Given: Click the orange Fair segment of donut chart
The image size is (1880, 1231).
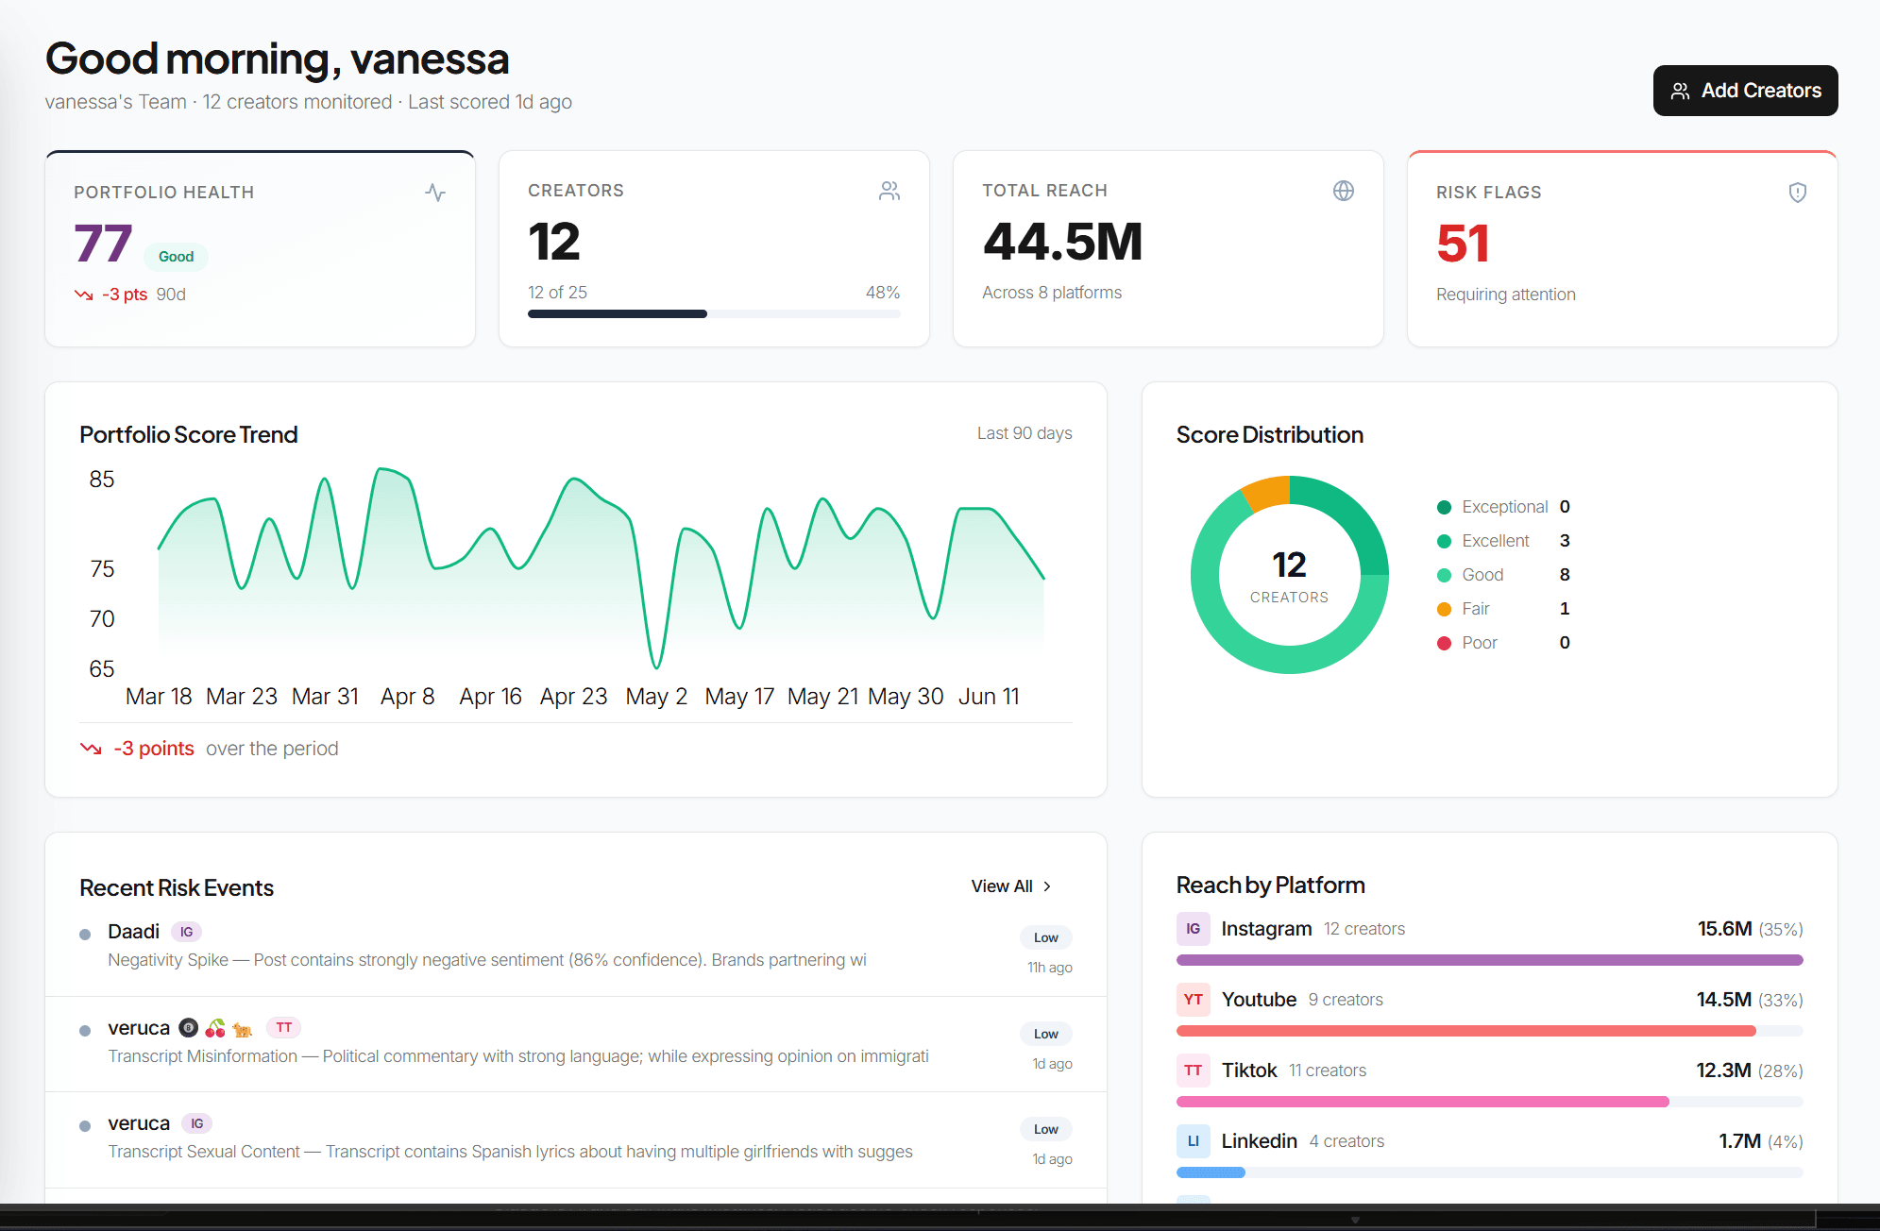Looking at the screenshot, I should pos(1266,493).
